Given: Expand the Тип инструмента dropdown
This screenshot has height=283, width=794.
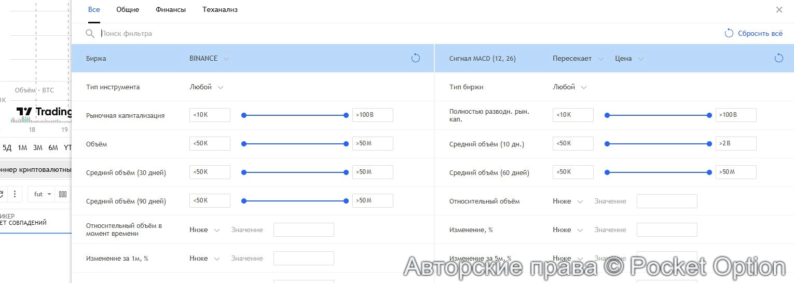Looking at the screenshot, I should [207, 87].
